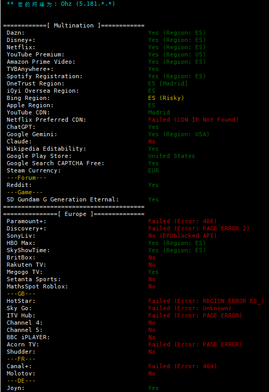Click the BBC iPLAYER label
Viewport: 269px width, 392px height.
pos(29,337)
